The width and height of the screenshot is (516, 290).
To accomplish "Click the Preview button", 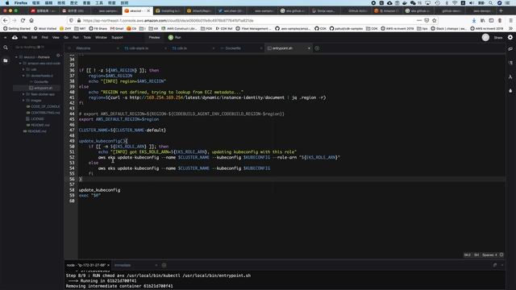I will tap(154, 38).
